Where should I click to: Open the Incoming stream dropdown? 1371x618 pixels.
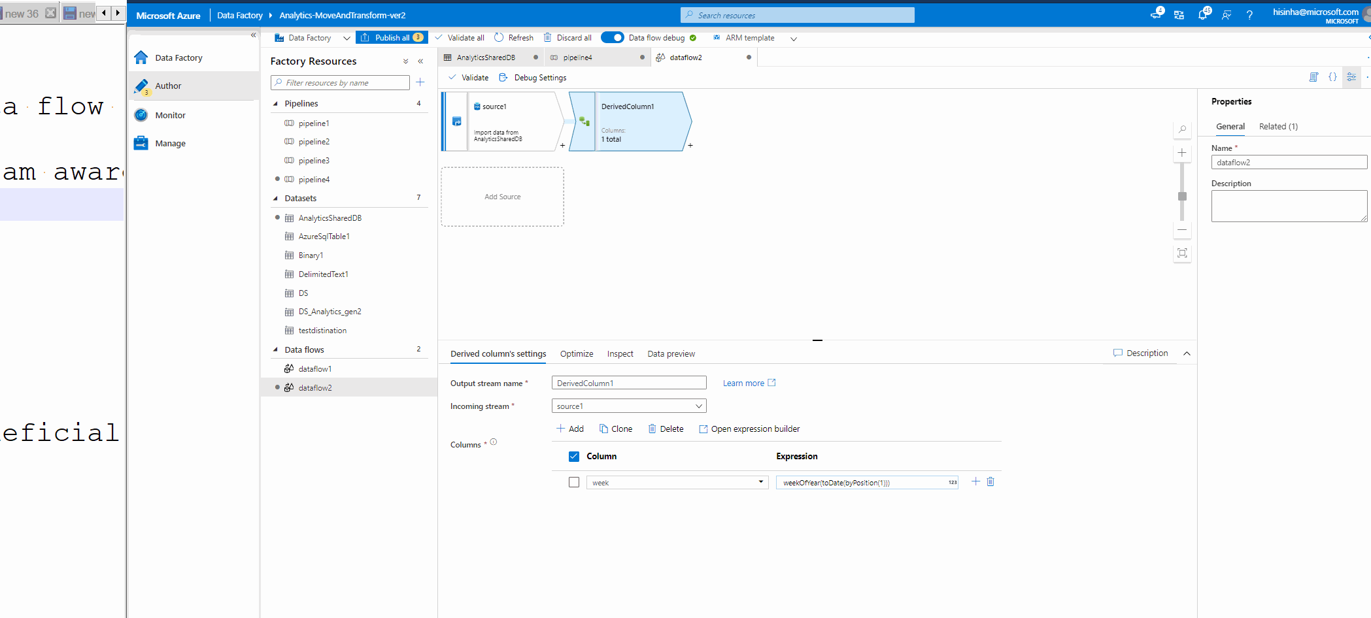point(629,406)
